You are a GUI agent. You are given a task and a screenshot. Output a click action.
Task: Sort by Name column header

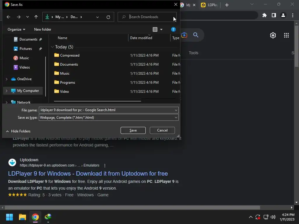click(62, 38)
